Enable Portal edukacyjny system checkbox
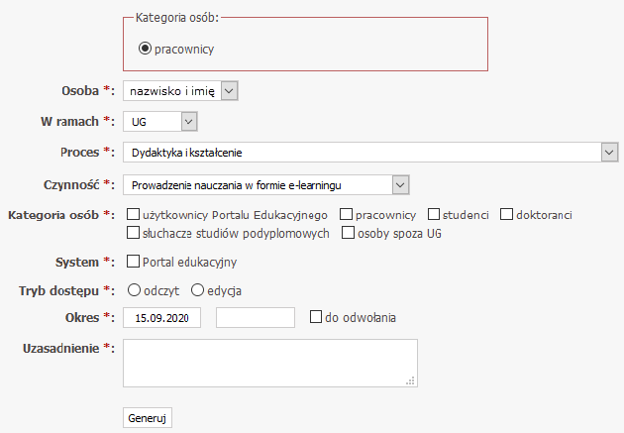This screenshot has height=433, width=624. click(134, 262)
